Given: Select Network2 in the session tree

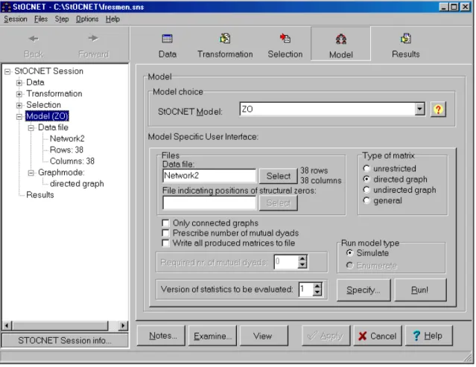Looking at the screenshot, I should pos(67,139).
